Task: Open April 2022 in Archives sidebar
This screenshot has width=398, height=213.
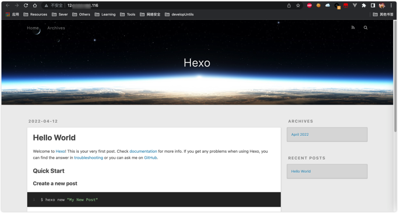Action: click(x=300, y=135)
